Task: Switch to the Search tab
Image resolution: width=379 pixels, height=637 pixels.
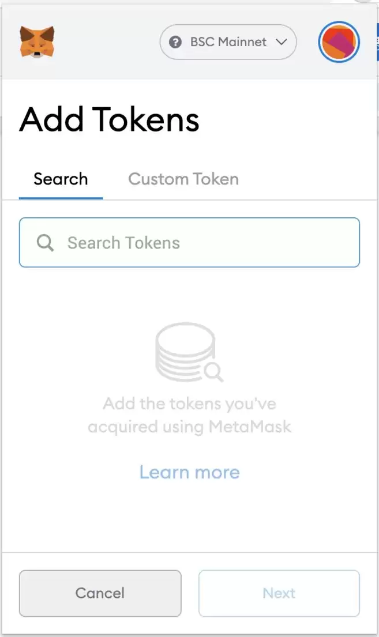Action: click(61, 179)
